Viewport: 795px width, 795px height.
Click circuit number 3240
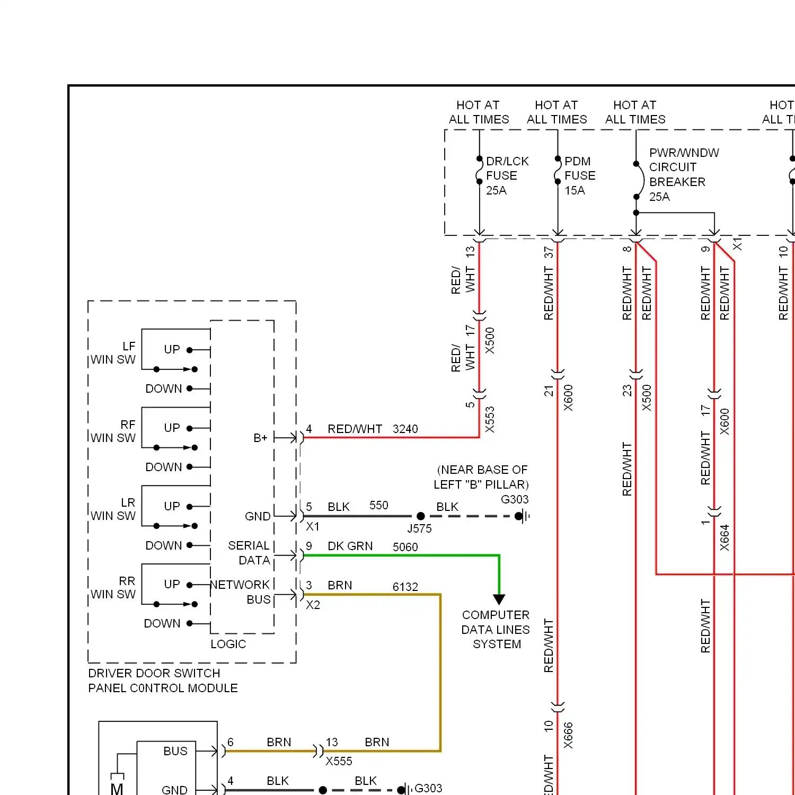click(x=405, y=429)
